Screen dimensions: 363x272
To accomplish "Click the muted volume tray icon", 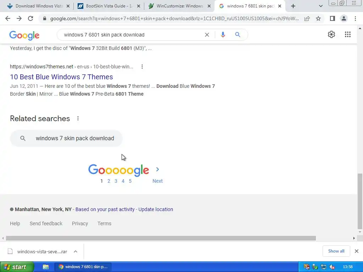I will tap(332, 267).
